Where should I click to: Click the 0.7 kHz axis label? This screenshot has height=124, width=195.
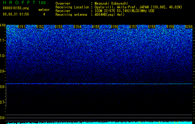point(3,102)
